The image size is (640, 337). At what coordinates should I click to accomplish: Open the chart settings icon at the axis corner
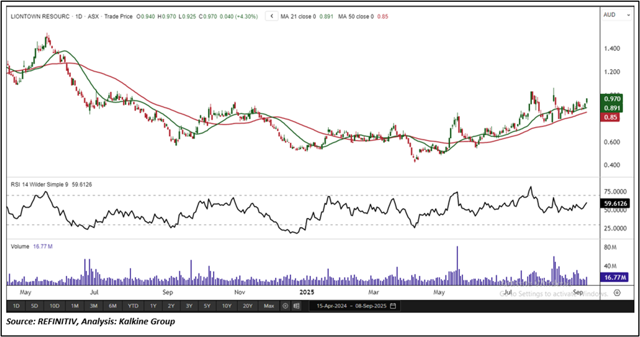(617, 293)
